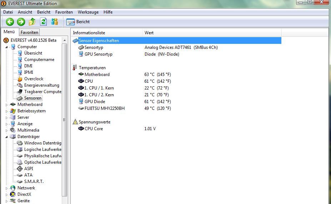Switch to the Favoriten tab
Viewport: 331px width, 204px height.
29,32
